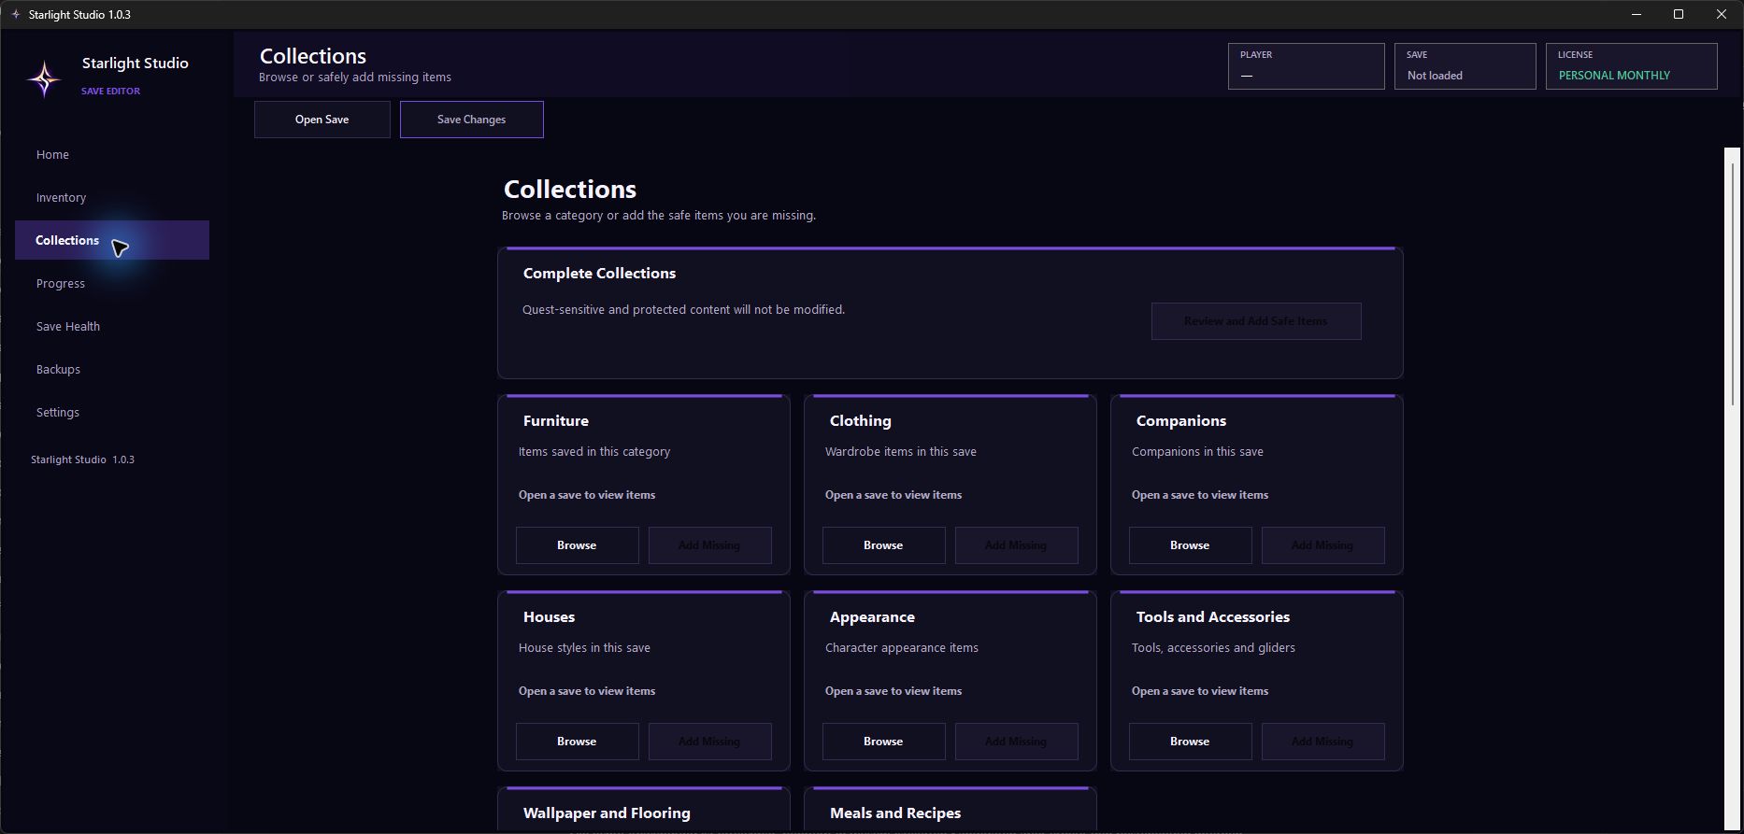Click the Complete Collections heading

click(599, 274)
